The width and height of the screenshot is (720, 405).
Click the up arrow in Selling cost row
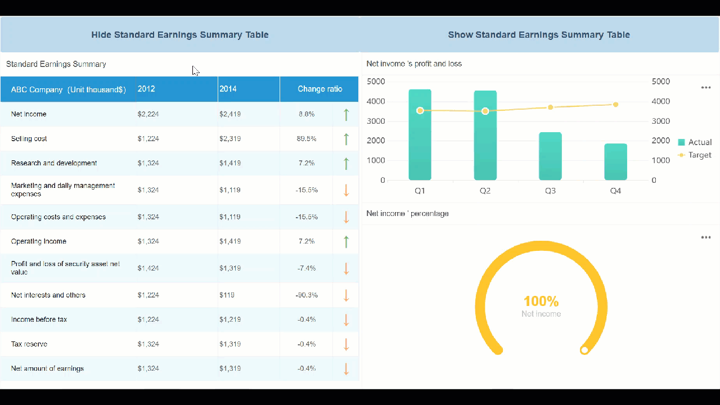click(x=346, y=139)
